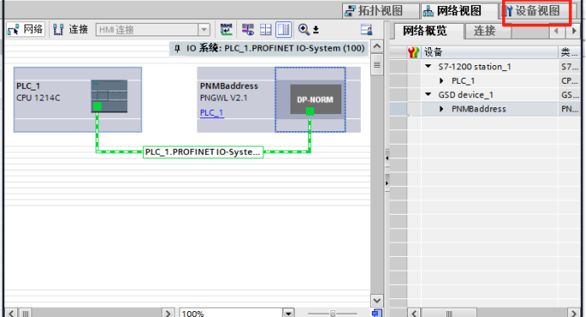Click the zoom download-arrow icon
The width and height of the screenshot is (586, 317).
(316, 30)
